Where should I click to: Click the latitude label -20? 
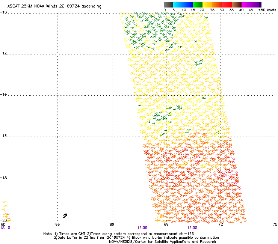click(x=3, y=220)
